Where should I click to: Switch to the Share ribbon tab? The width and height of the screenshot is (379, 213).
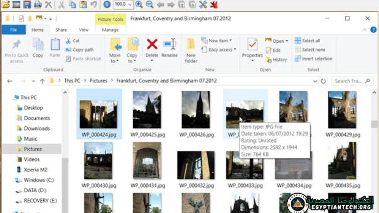point(61,30)
